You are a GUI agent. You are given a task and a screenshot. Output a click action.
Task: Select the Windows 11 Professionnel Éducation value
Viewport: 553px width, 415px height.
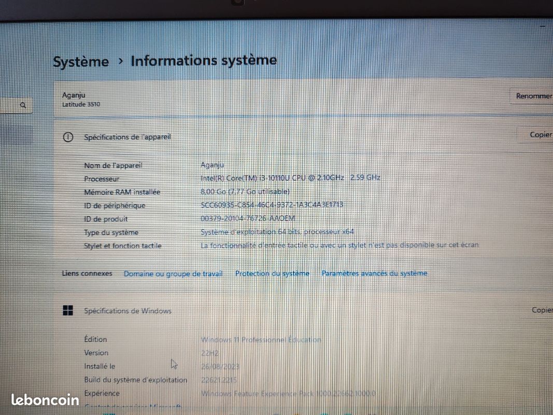point(261,339)
